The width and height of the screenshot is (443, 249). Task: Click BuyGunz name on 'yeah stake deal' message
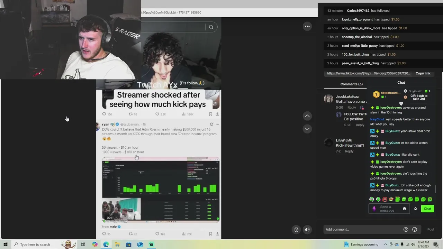pyautogui.click(x=392, y=131)
